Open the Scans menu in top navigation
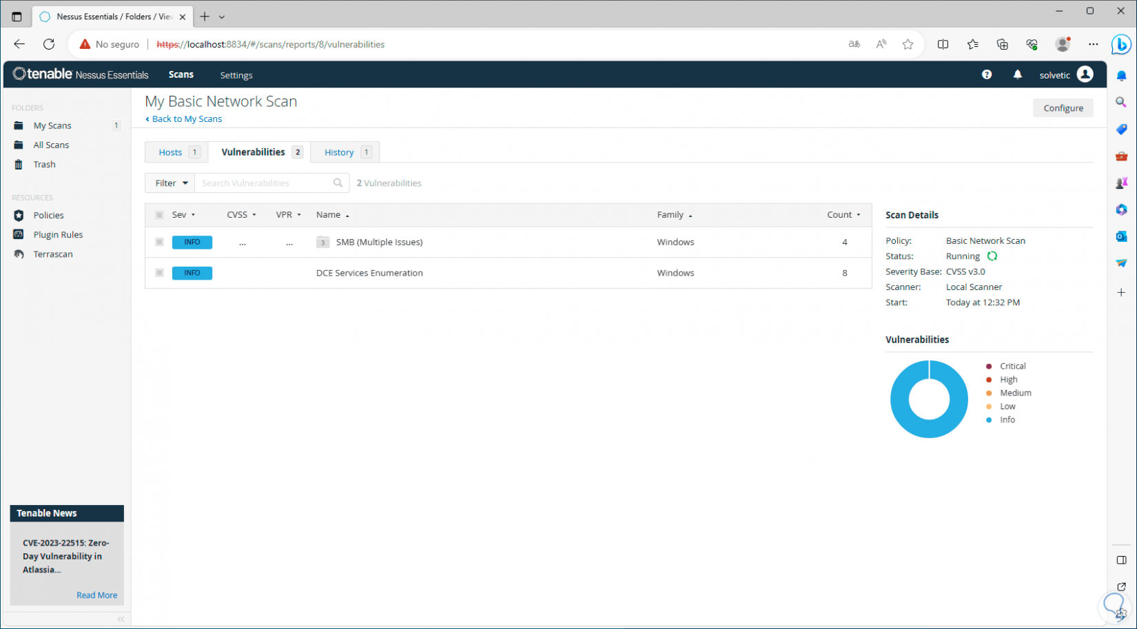1137x629 pixels. (x=181, y=74)
